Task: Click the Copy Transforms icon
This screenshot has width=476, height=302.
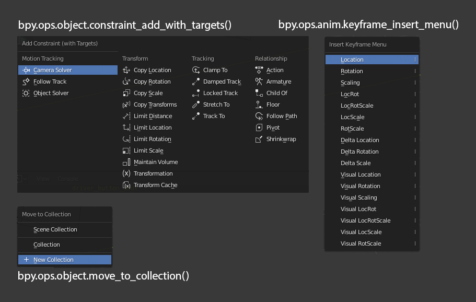Action: coord(126,104)
